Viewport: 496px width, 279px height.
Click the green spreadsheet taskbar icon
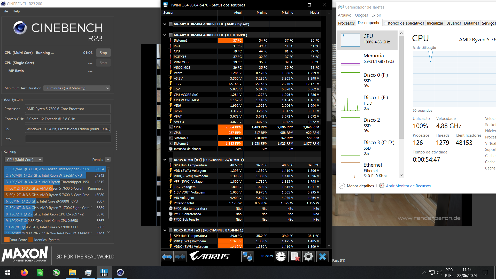pyautogui.click(x=40, y=273)
